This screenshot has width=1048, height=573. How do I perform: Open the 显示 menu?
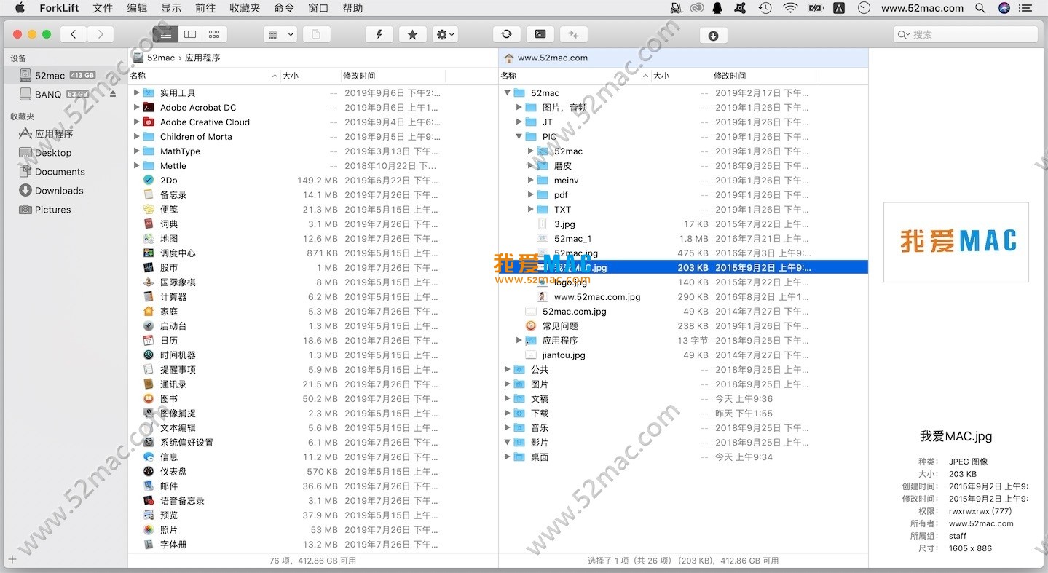tap(171, 8)
